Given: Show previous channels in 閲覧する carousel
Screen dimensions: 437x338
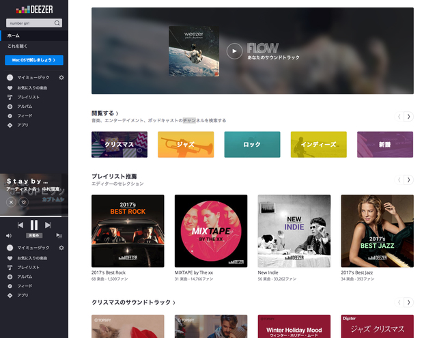Looking at the screenshot, I should [x=399, y=117].
